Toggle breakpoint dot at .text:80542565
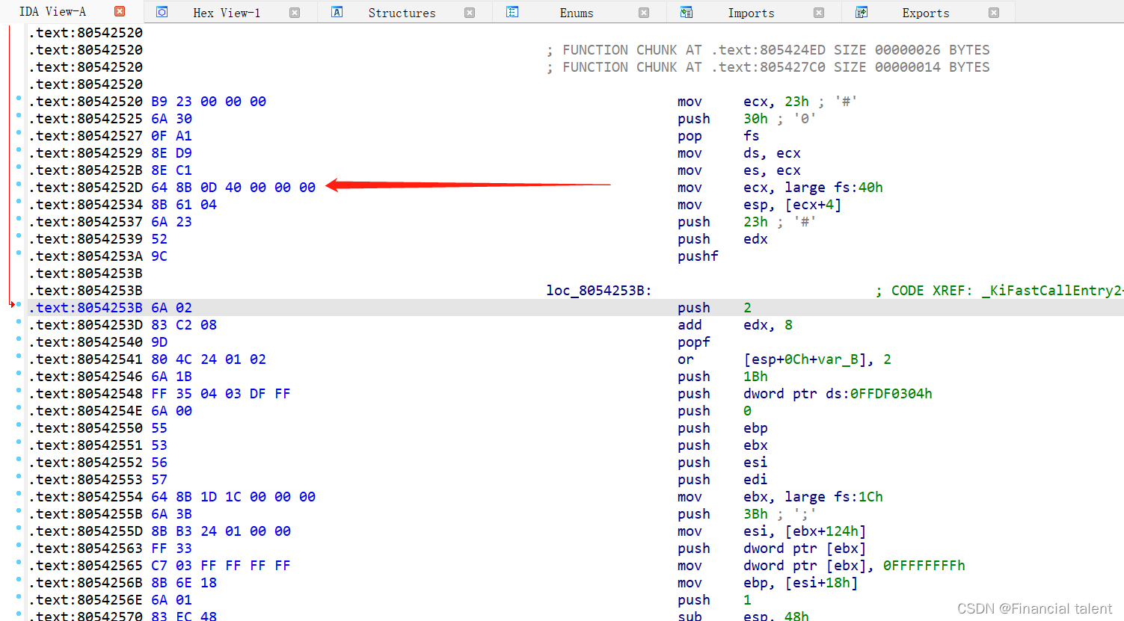 19,562
